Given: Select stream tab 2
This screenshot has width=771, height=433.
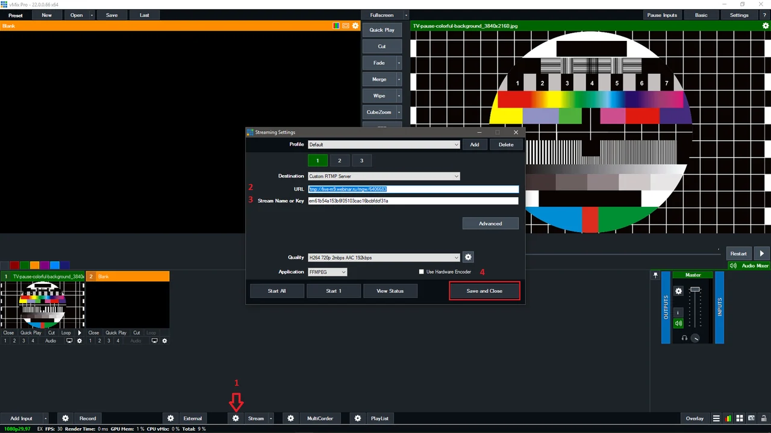Looking at the screenshot, I should (340, 161).
